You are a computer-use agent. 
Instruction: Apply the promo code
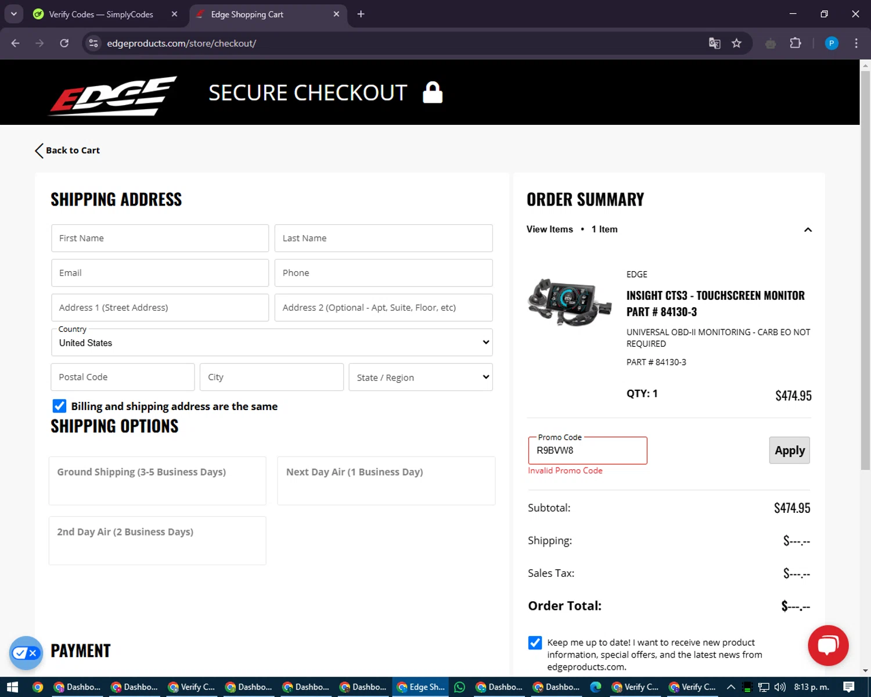click(x=789, y=450)
